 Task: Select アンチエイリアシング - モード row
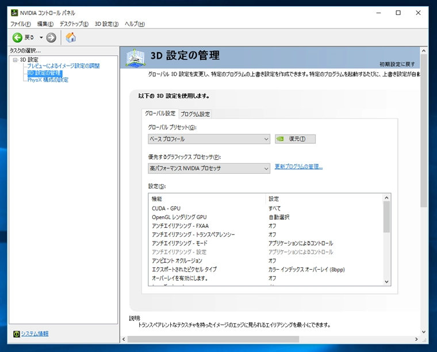coord(266,243)
